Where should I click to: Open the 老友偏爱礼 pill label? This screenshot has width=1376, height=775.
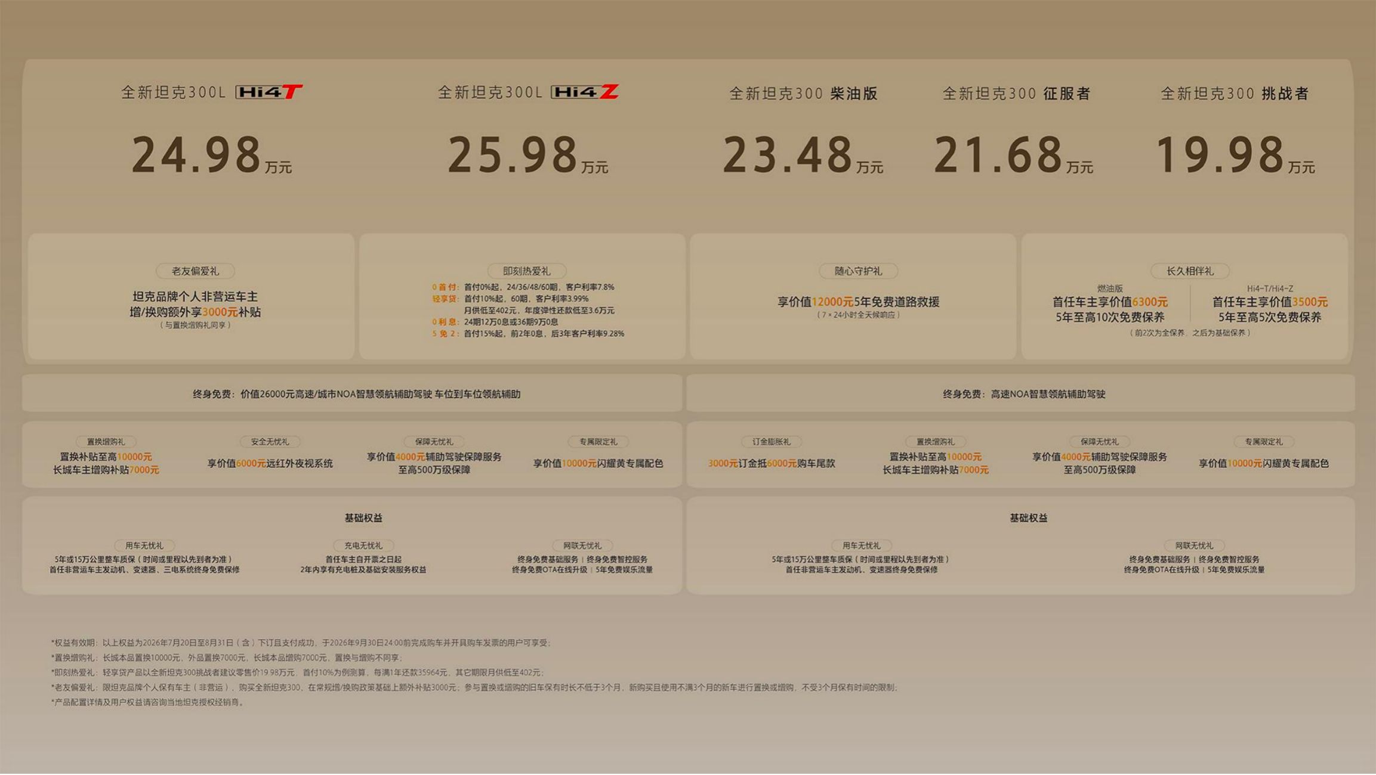coord(195,271)
